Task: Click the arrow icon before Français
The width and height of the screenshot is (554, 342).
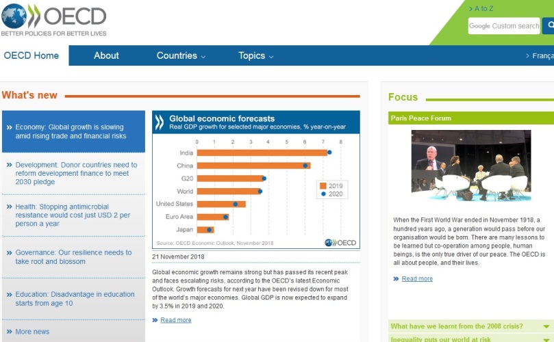Action: tap(527, 56)
